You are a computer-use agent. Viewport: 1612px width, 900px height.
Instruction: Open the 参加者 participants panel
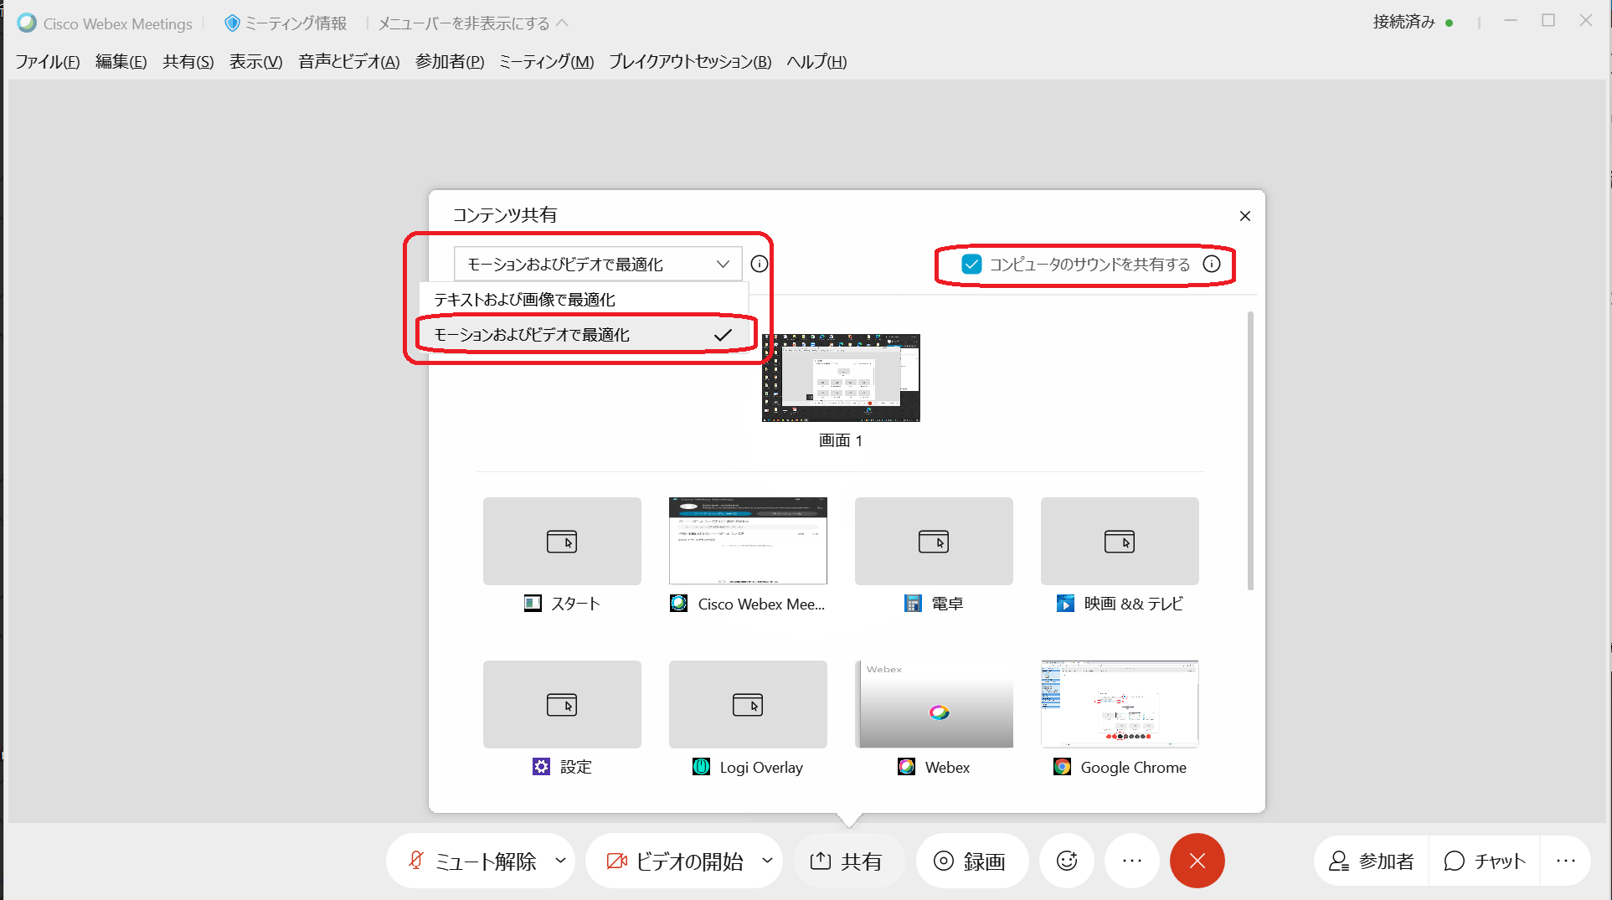click(1372, 861)
